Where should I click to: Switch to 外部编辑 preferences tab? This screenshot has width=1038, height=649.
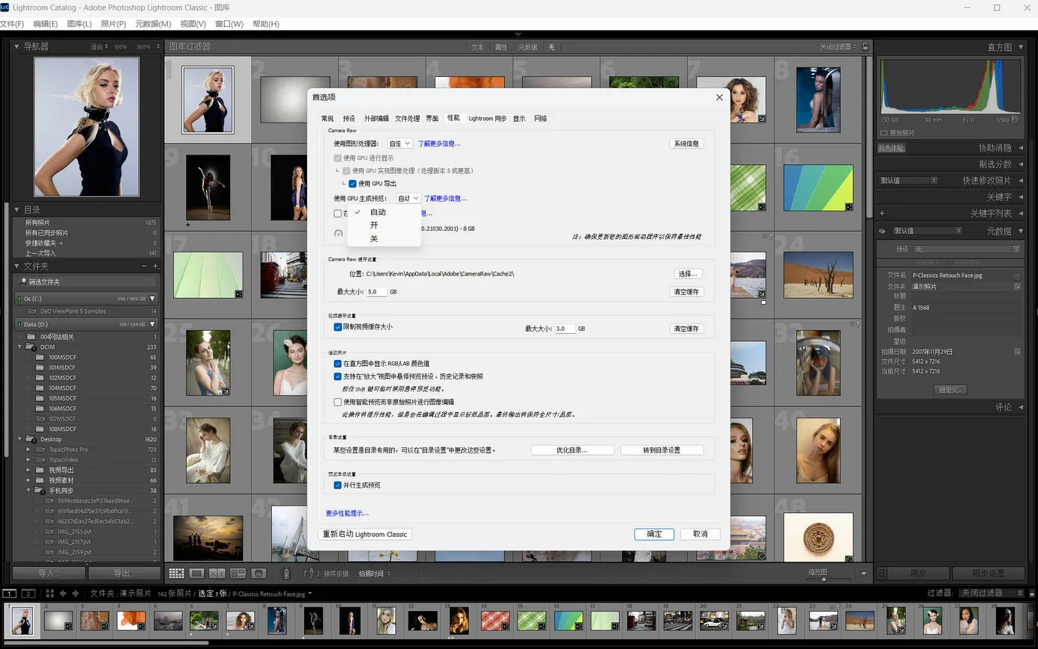376,119
